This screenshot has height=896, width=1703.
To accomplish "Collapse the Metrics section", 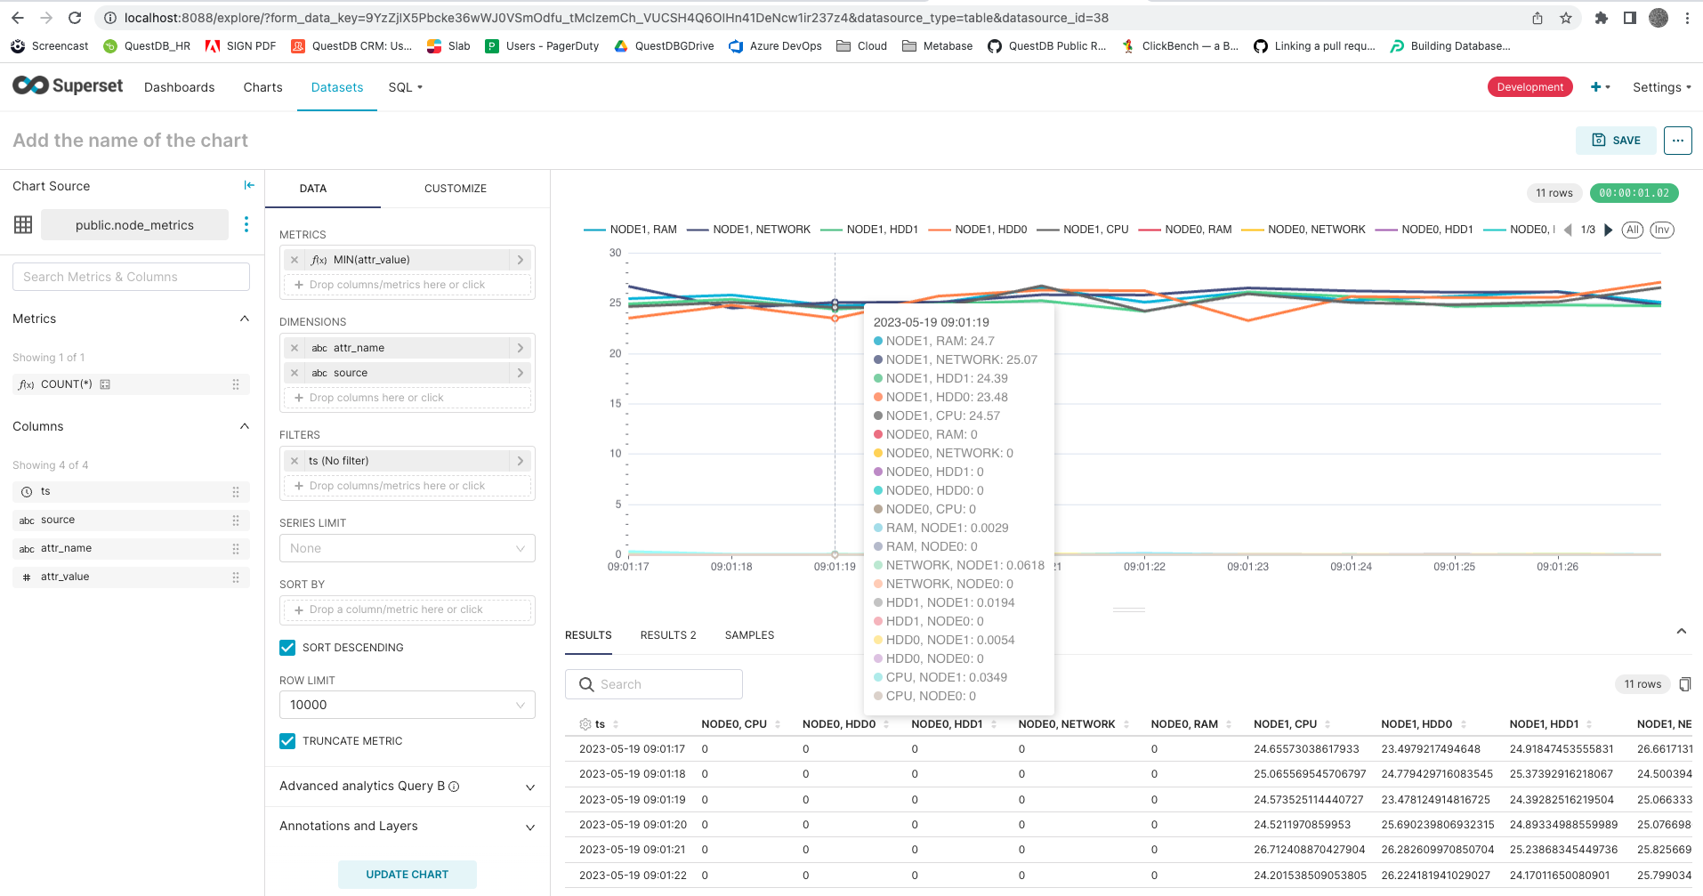I will 245,319.
